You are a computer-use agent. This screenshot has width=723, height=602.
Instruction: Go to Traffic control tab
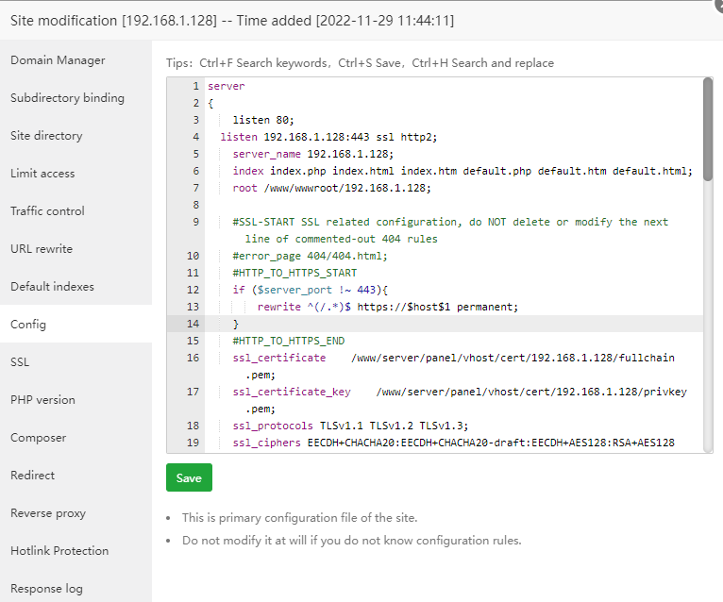tap(47, 211)
